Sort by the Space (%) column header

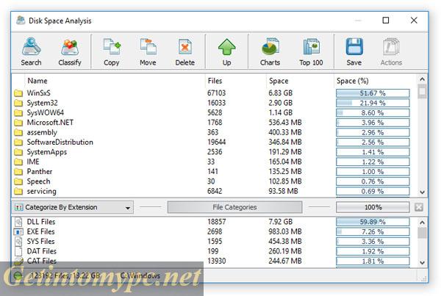352,81
